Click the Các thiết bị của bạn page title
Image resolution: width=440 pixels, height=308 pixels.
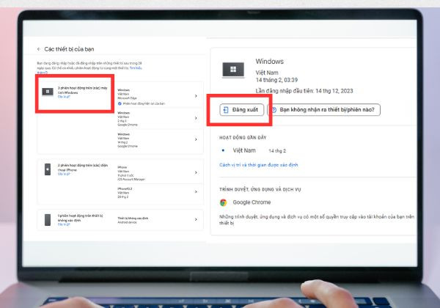(69, 49)
